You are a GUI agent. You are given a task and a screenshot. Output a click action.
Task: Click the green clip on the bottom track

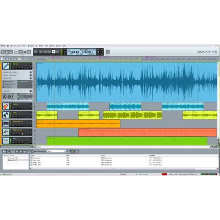[127, 141]
